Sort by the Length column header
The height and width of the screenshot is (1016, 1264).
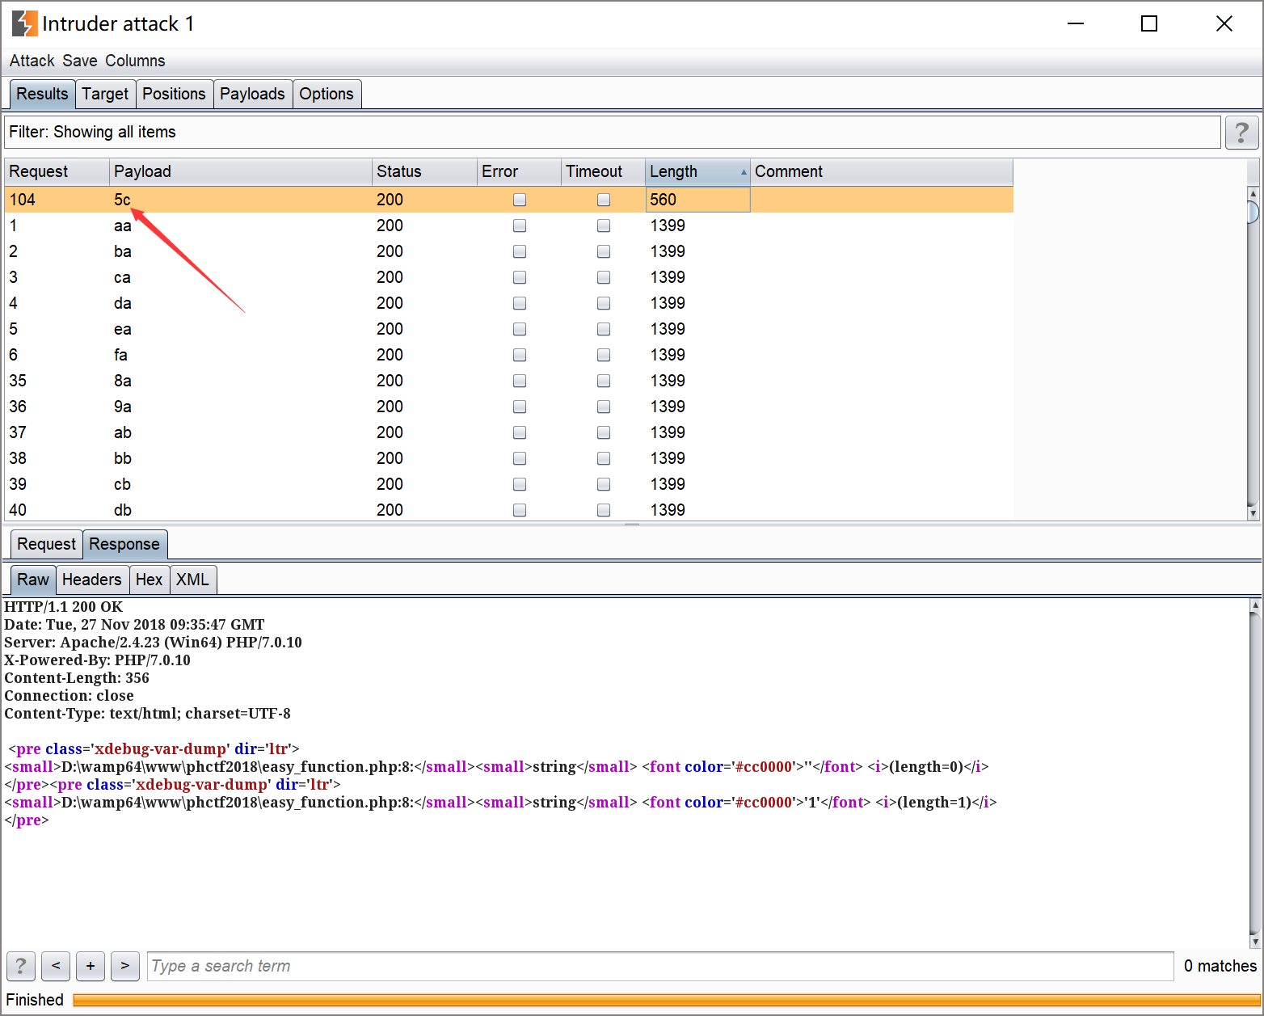pos(697,171)
